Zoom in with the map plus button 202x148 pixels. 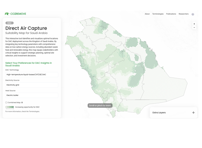point(194,24)
